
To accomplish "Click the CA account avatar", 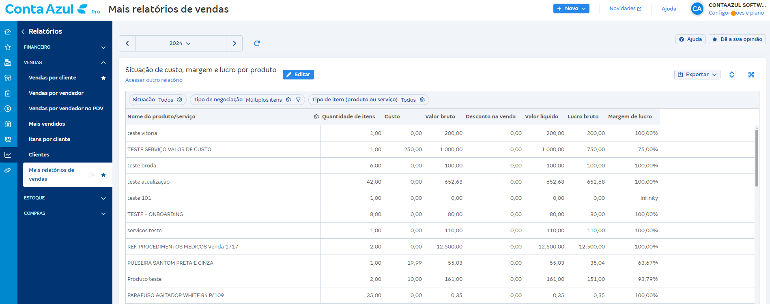I will click(x=697, y=9).
